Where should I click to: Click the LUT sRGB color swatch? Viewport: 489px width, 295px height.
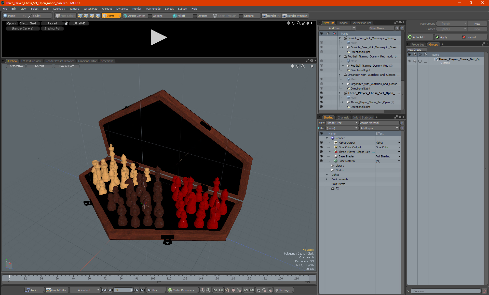(x=78, y=23)
